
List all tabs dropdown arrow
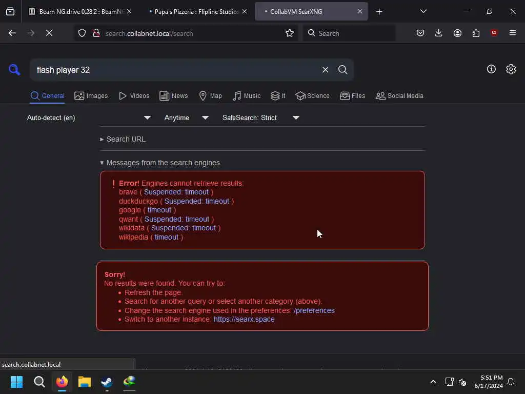[x=423, y=11]
